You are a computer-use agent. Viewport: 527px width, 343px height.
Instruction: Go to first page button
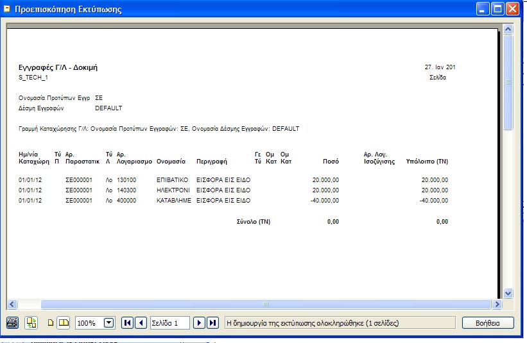point(127,323)
